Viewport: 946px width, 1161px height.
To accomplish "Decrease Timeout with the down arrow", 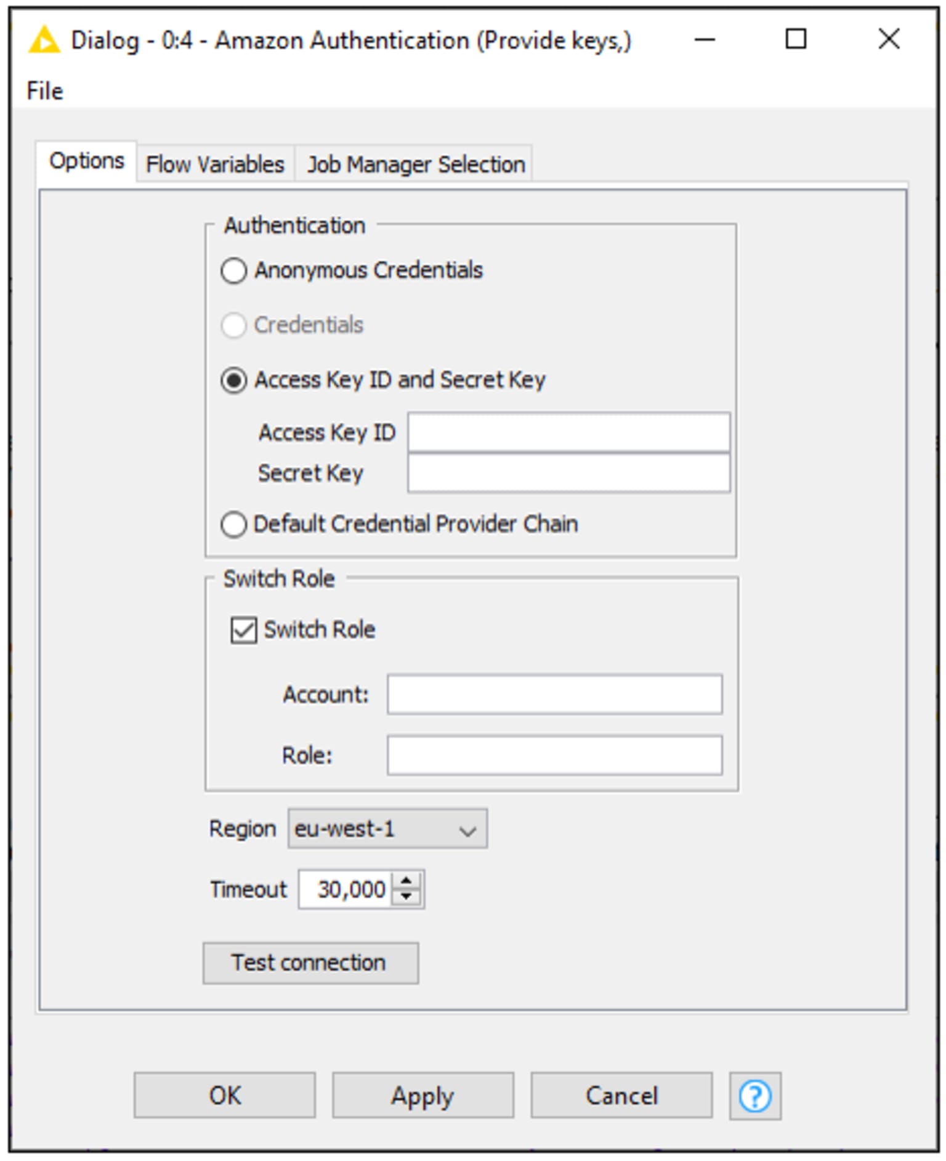I will pyautogui.click(x=406, y=897).
